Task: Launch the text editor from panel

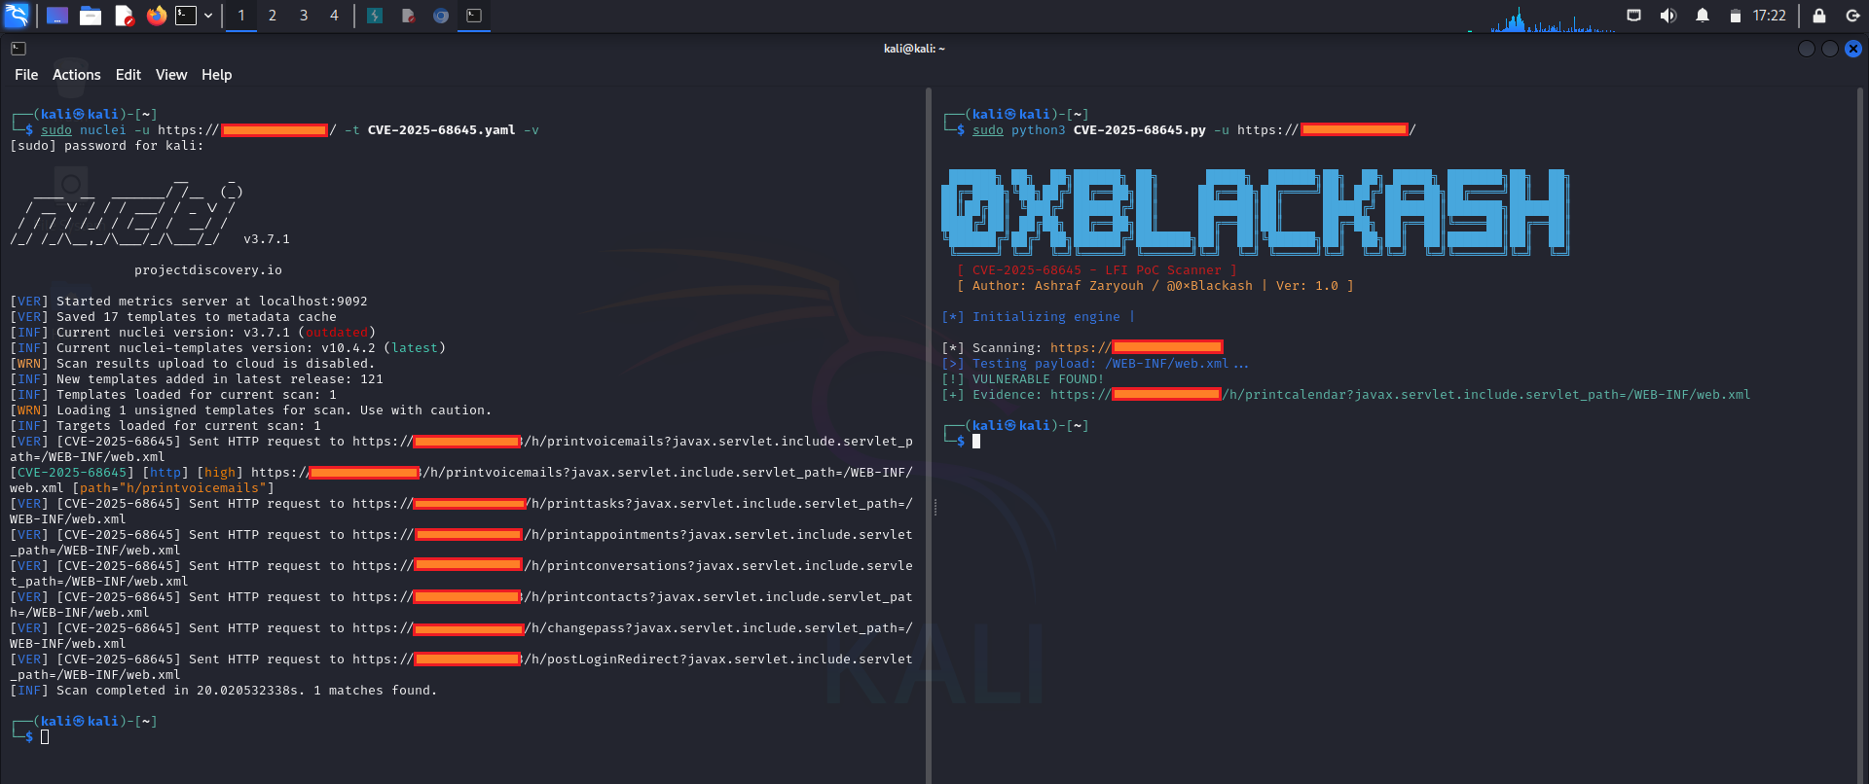Action: click(124, 16)
